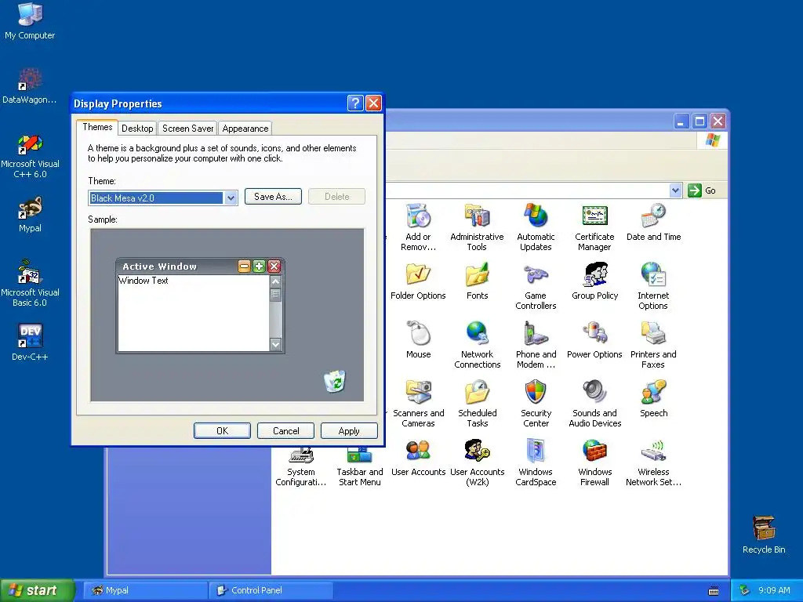803x602 pixels.
Task: Click the system tray network icon
Action: pyautogui.click(x=745, y=590)
